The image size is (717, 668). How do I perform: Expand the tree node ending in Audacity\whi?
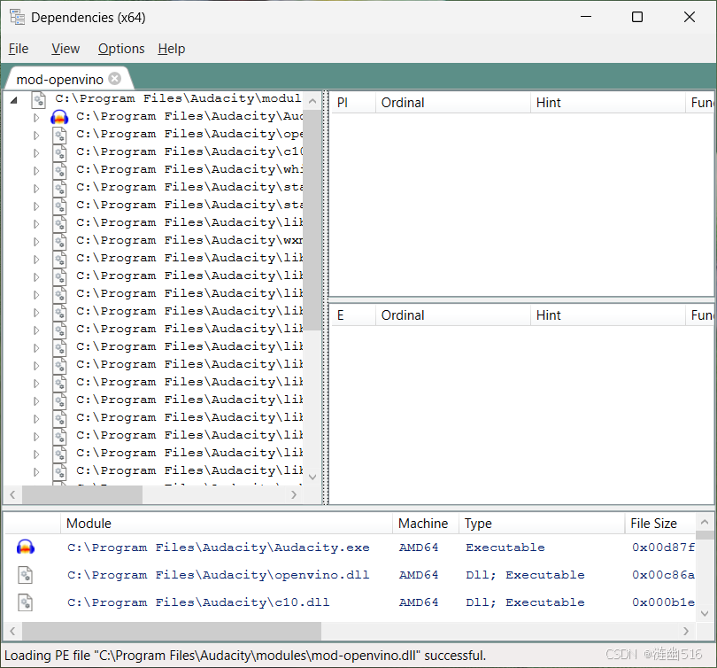coord(36,171)
